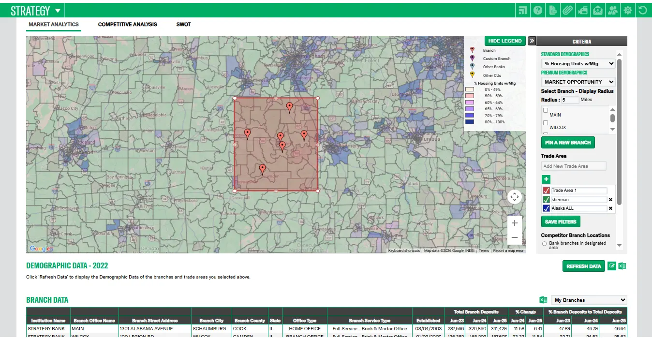Click Report a map error link
The width and height of the screenshot is (652, 338).
pos(508,250)
